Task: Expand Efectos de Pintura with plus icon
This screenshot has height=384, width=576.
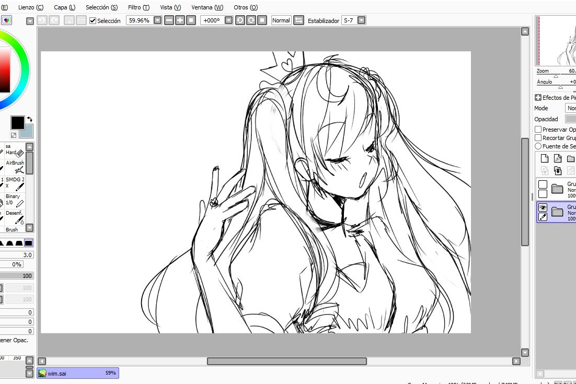Action: click(x=538, y=97)
